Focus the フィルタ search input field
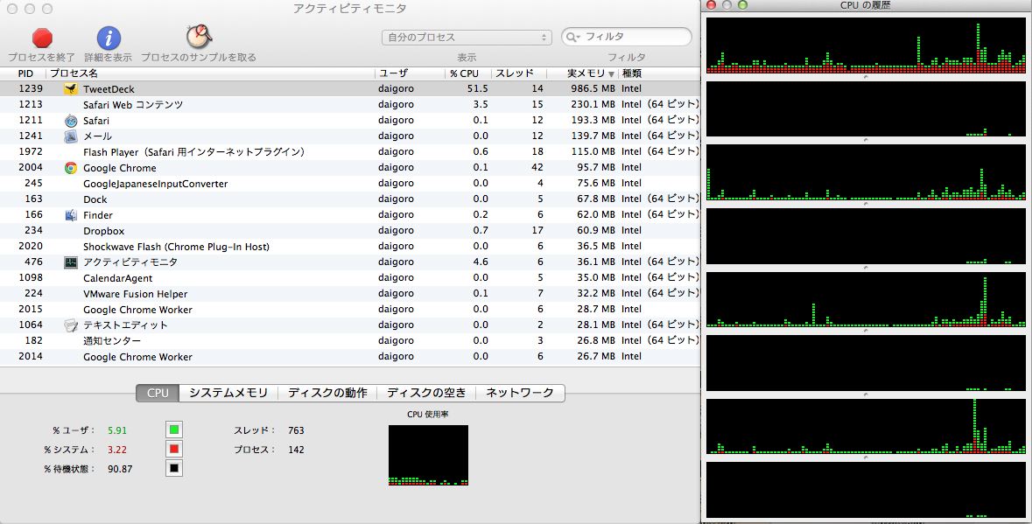 pyautogui.click(x=627, y=37)
